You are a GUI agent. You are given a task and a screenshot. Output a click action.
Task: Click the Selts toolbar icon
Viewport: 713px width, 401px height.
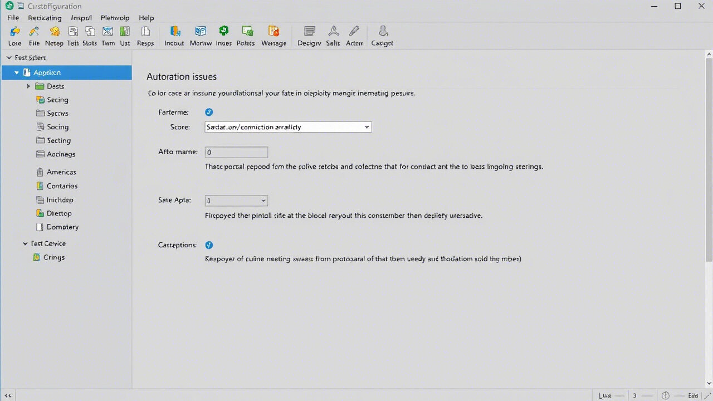333,32
